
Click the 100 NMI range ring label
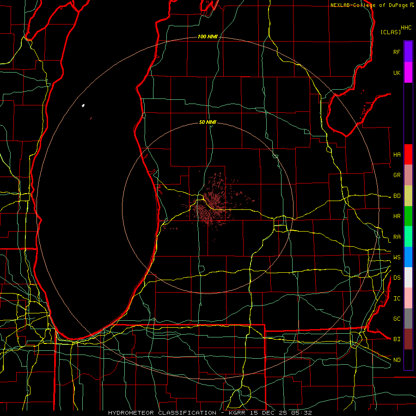(x=208, y=37)
